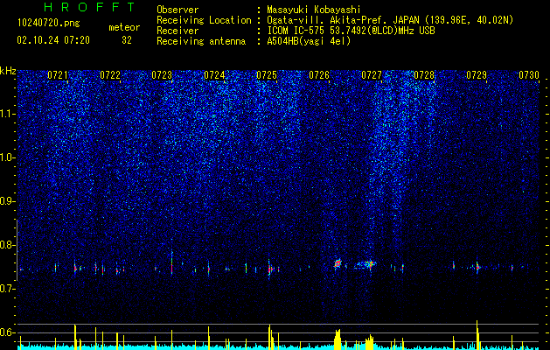The image size is (550, 350).
Task: Click the HROFFT title text
Action: point(90,7)
